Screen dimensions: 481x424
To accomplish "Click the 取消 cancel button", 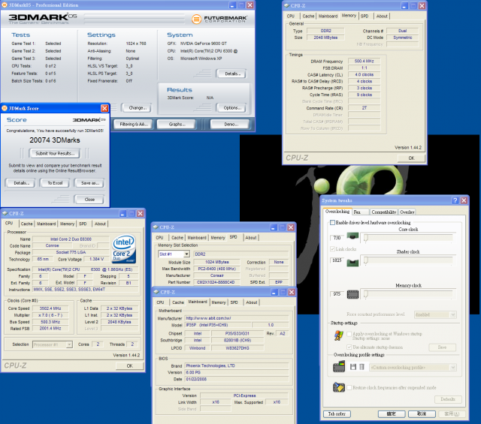I will coord(422,414).
